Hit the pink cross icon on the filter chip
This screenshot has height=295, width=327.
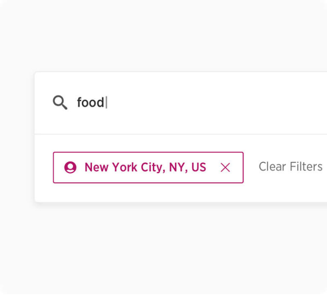pos(225,168)
